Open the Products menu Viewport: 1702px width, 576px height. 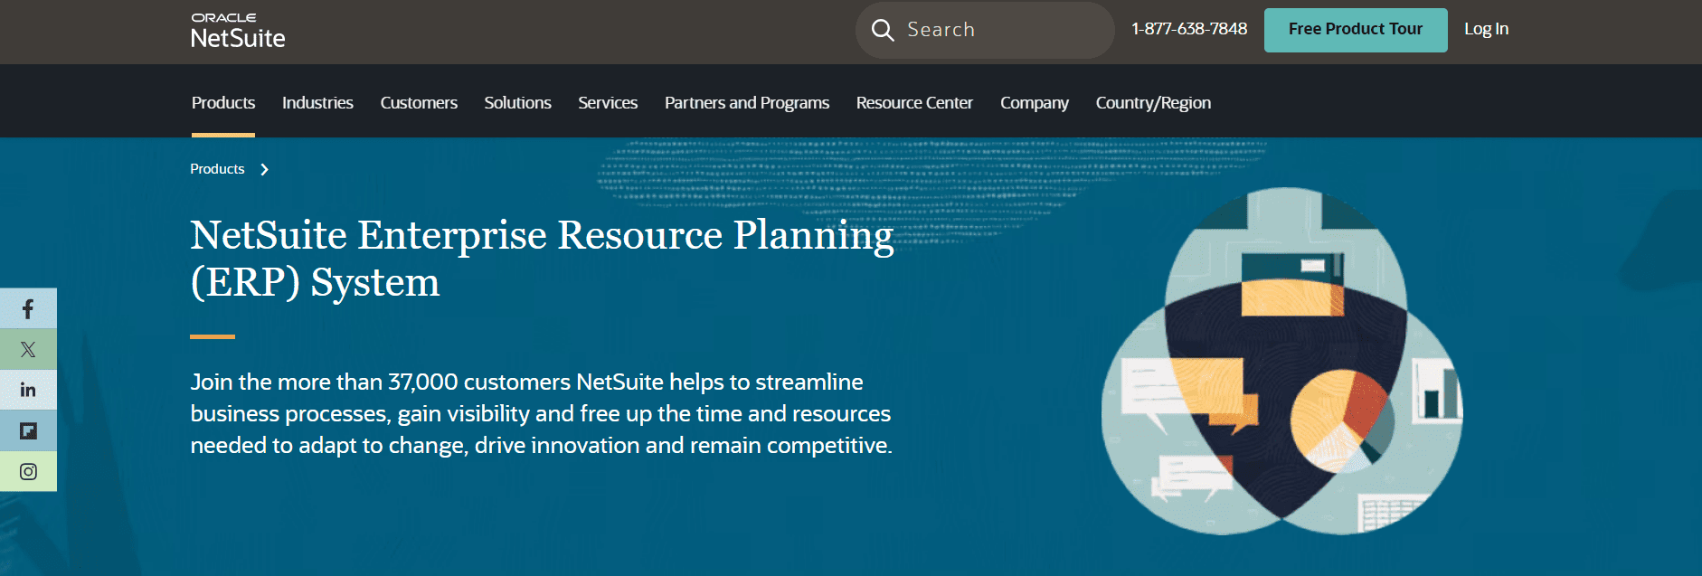click(223, 103)
